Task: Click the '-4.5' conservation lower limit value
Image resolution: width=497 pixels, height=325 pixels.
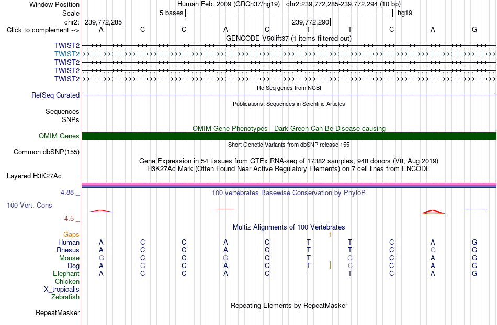Action: click(68, 219)
